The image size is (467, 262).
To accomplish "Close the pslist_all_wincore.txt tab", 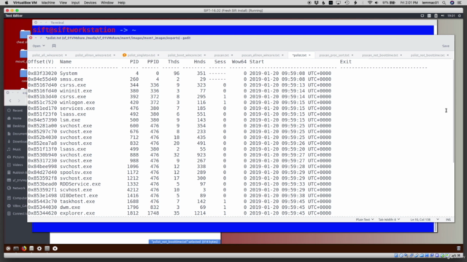I will pyautogui.click(x=66, y=55).
